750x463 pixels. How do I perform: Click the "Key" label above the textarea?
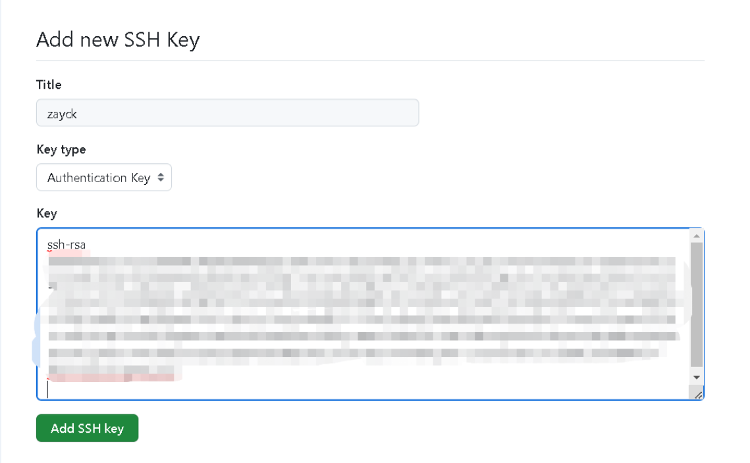(47, 213)
